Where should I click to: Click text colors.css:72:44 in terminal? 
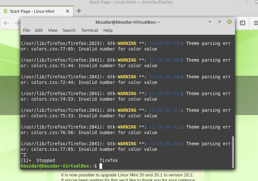52,82
